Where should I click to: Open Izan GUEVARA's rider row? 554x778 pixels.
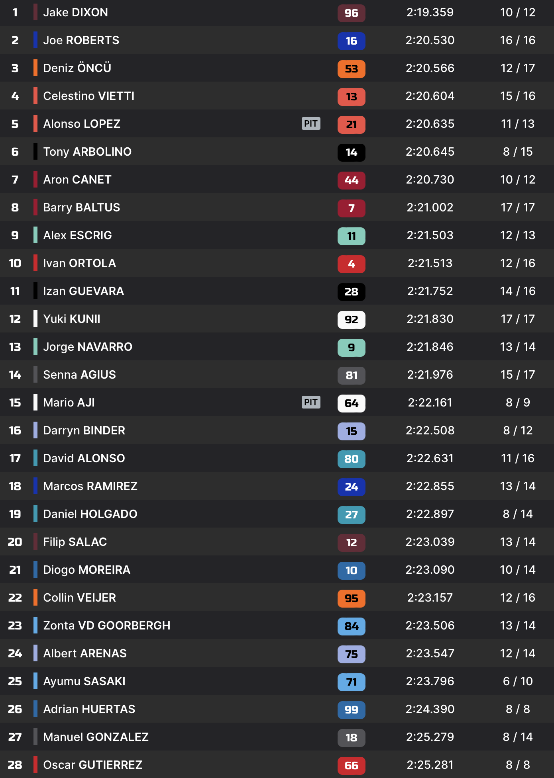83,291
